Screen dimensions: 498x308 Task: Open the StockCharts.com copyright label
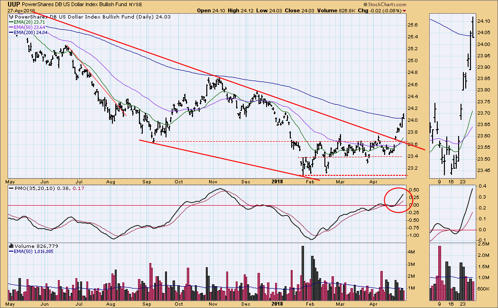click(385, 4)
